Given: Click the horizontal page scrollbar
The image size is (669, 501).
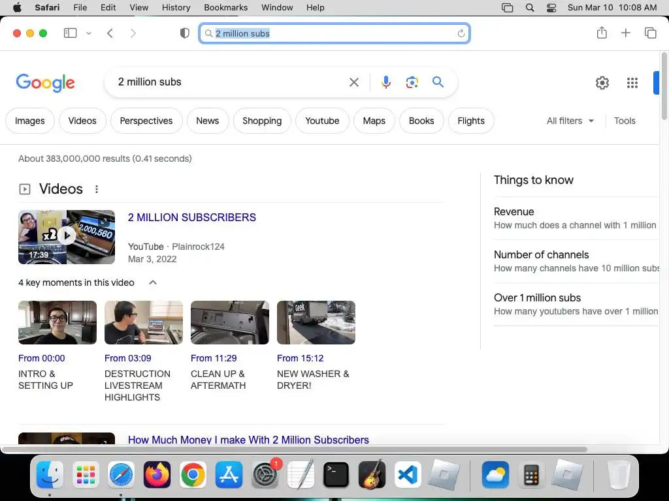Looking at the screenshot, I should point(295,449).
